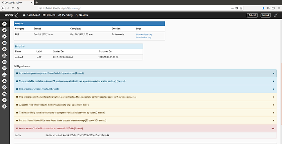Open Dropped Files document sidebar icon

click(4, 56)
